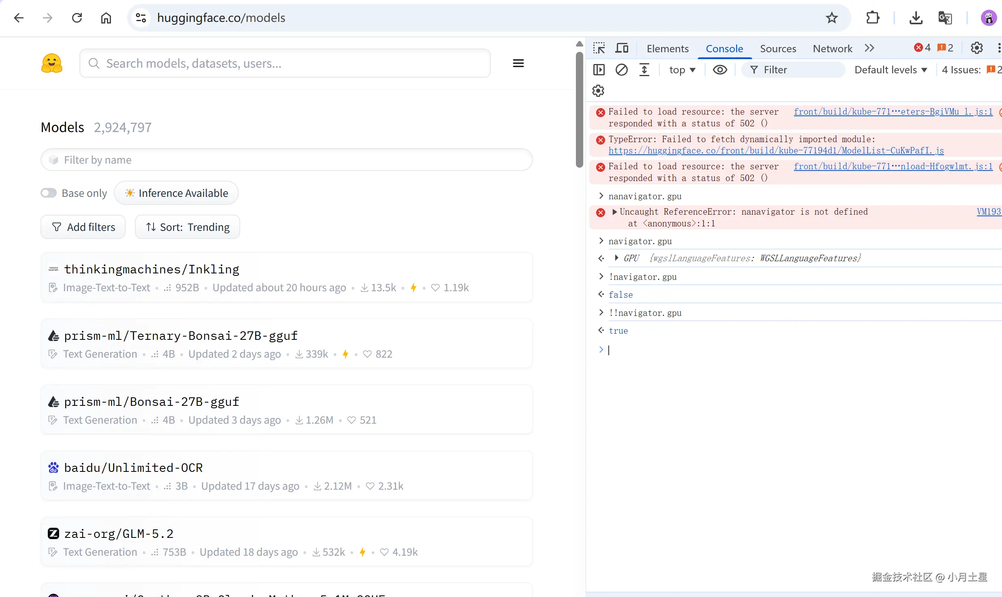Open the nload-Hfogwlmt.js:1 source link
1002x597 pixels.
893,166
